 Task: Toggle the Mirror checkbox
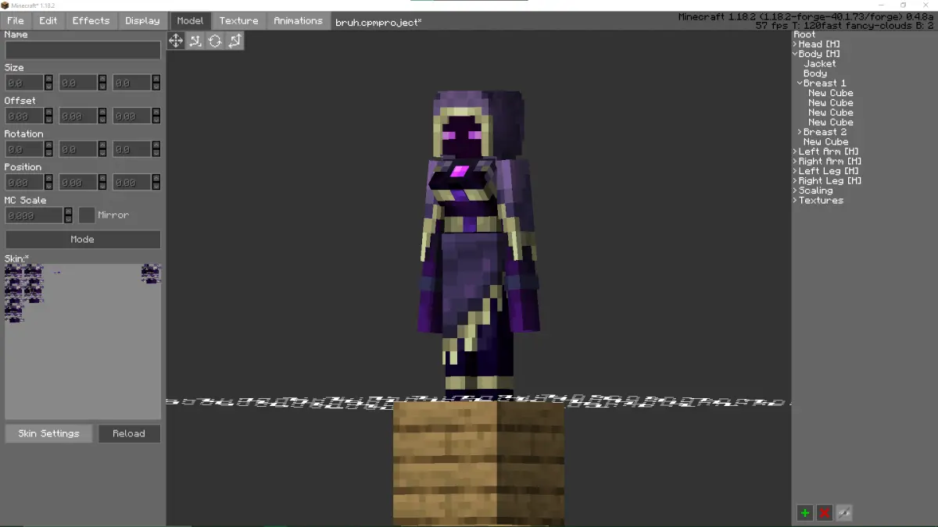click(87, 215)
